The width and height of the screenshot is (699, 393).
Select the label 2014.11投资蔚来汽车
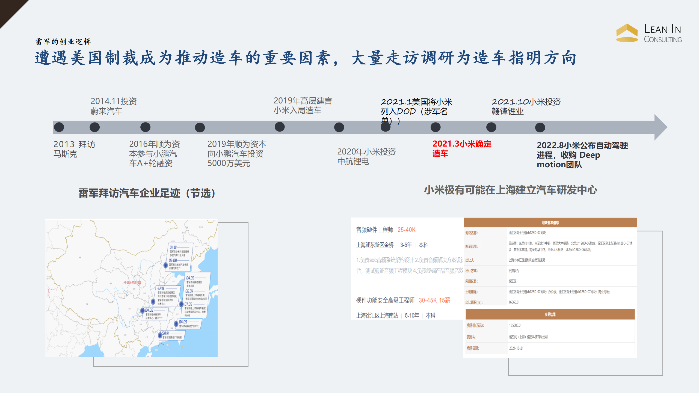pos(114,106)
